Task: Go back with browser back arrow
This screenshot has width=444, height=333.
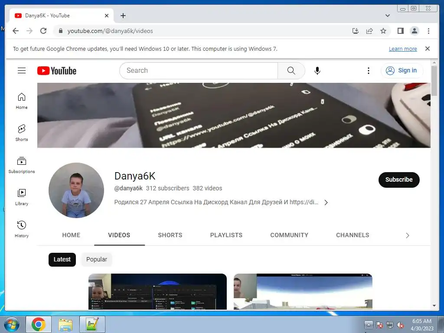Action: click(x=16, y=31)
